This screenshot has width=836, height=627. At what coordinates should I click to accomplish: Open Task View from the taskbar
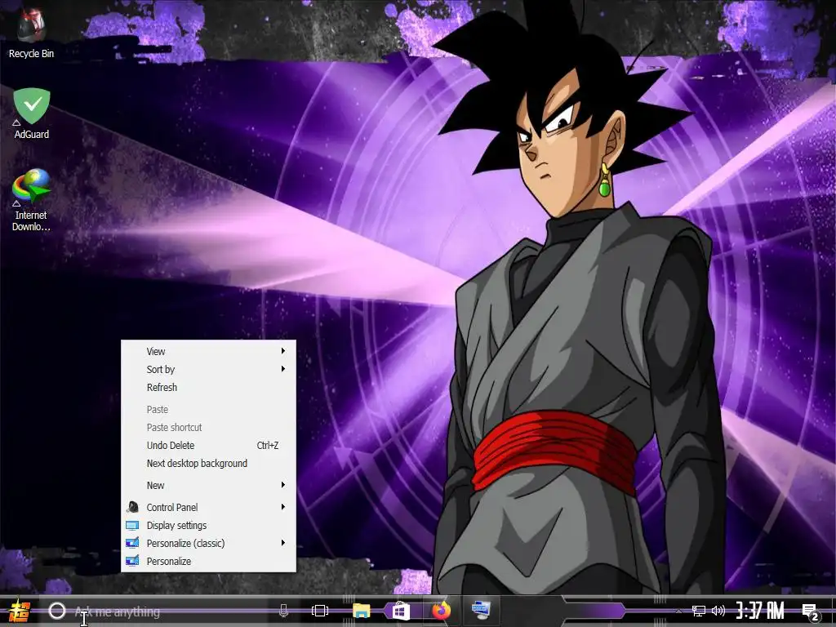point(320,611)
